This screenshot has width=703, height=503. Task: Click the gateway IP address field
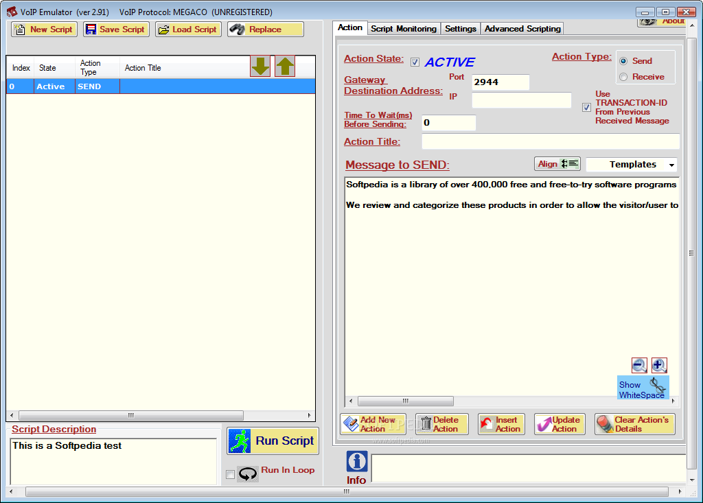(x=522, y=100)
